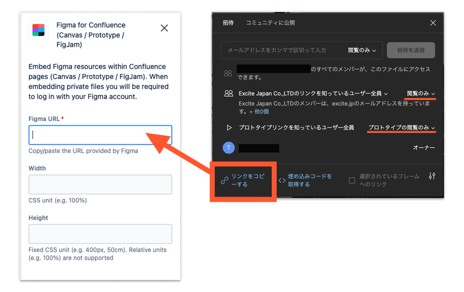Click the chain link copy icon
The height and width of the screenshot is (292, 464).
coord(225,180)
